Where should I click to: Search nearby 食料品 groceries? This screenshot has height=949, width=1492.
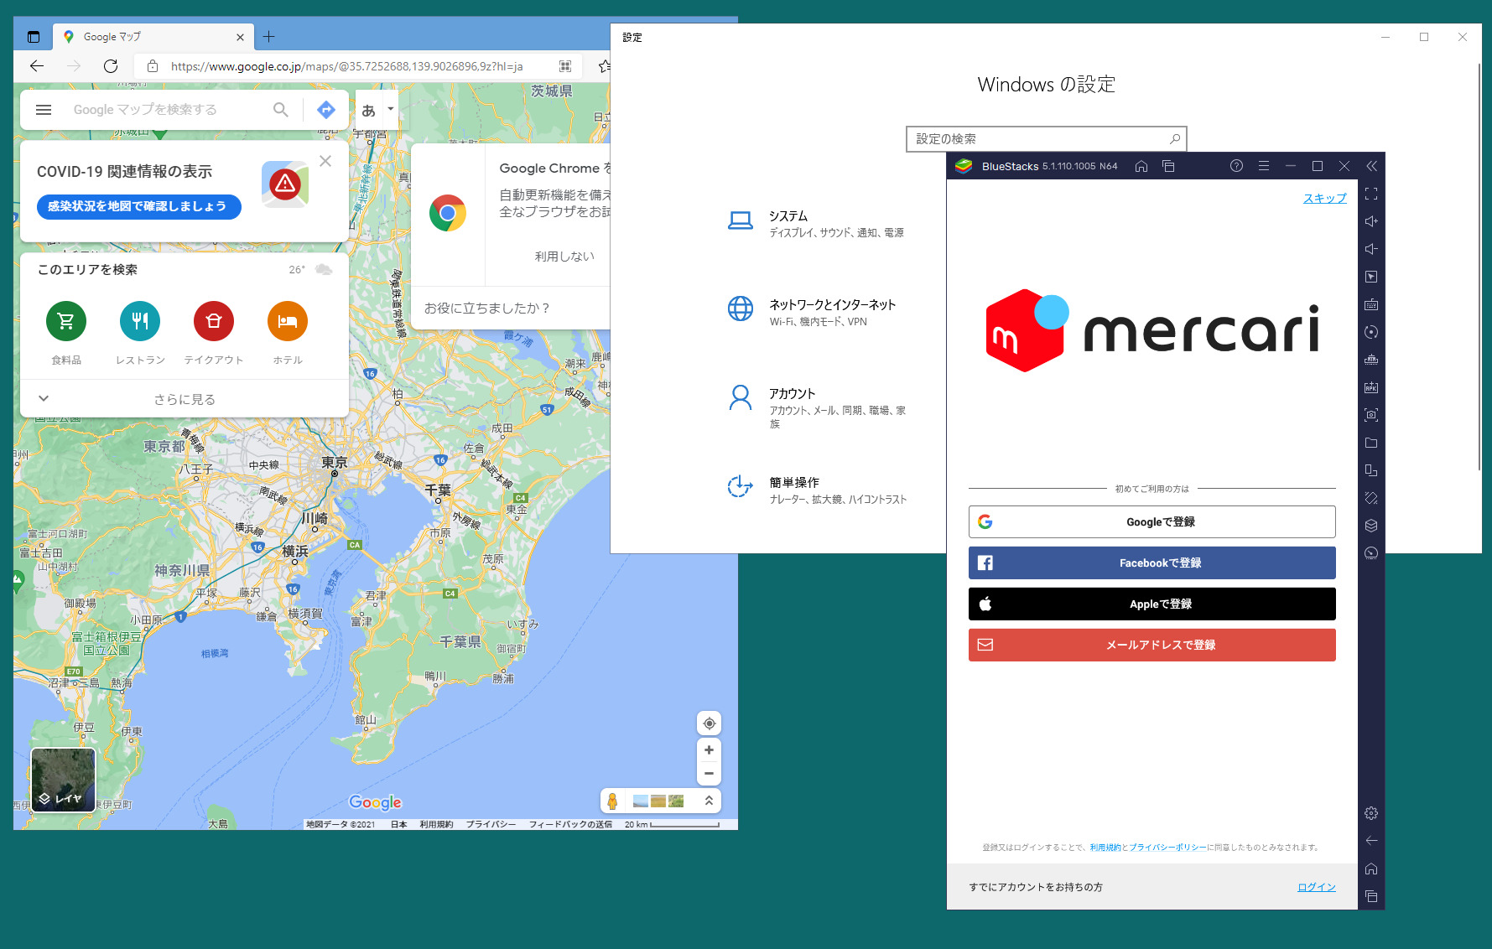66,333
